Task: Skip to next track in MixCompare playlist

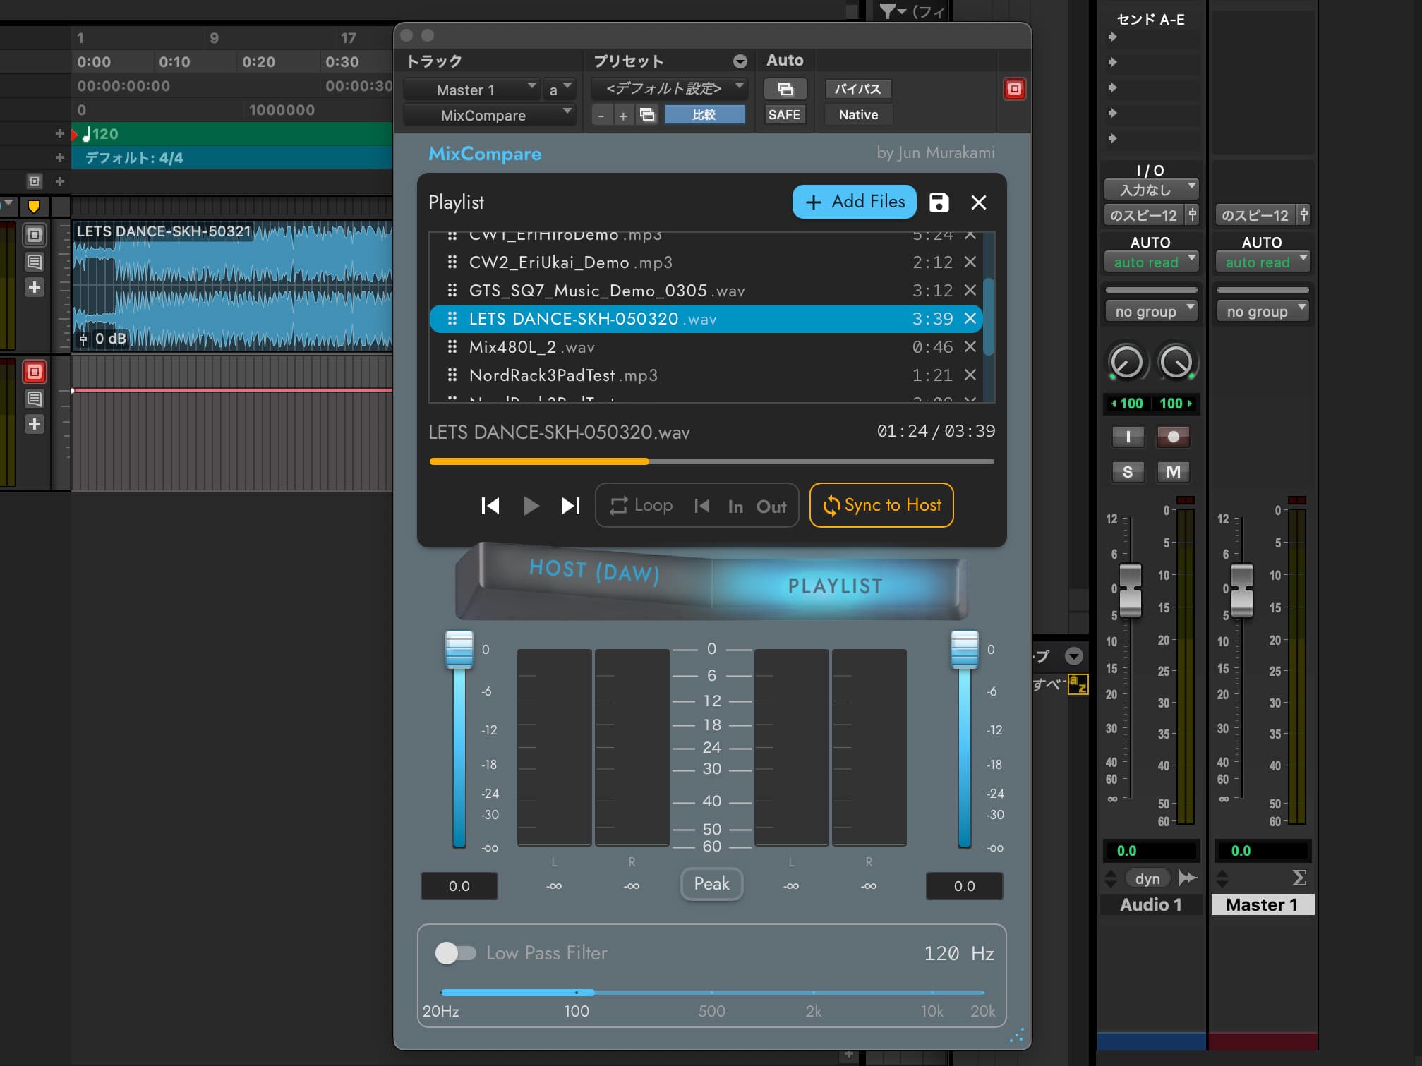Action: (570, 505)
